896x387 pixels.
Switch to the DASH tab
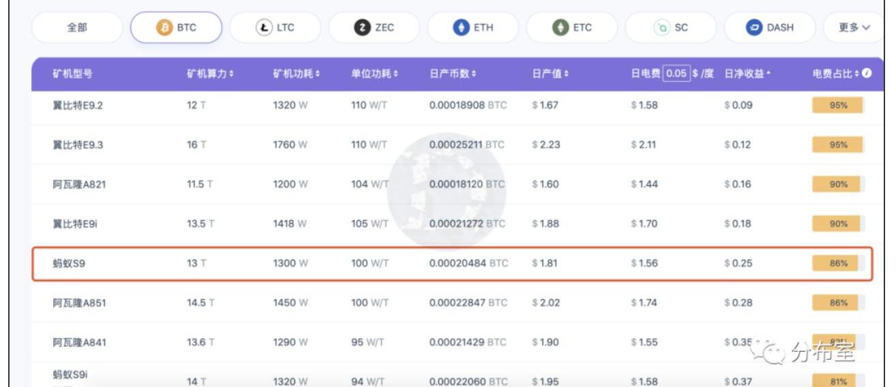coord(770,28)
